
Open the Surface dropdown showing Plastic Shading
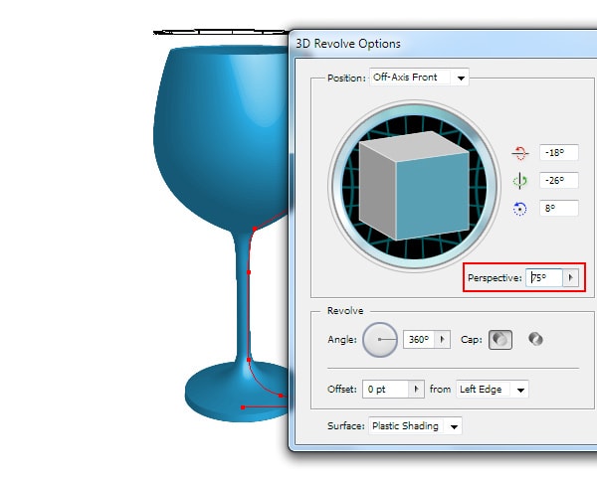pyautogui.click(x=415, y=426)
